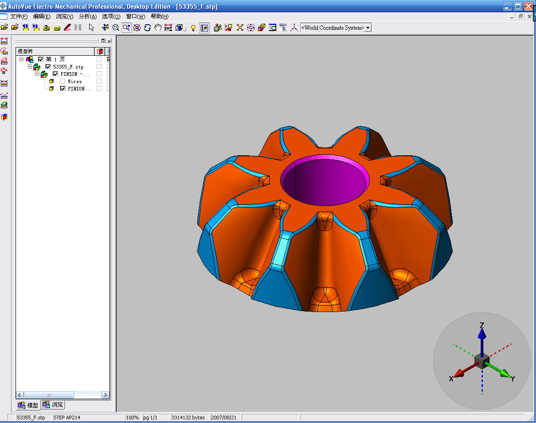Select the 53355_F.stp tree item label

(68, 67)
